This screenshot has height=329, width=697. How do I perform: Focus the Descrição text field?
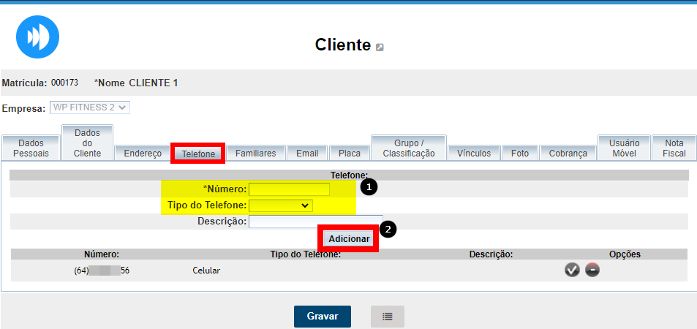(315, 221)
